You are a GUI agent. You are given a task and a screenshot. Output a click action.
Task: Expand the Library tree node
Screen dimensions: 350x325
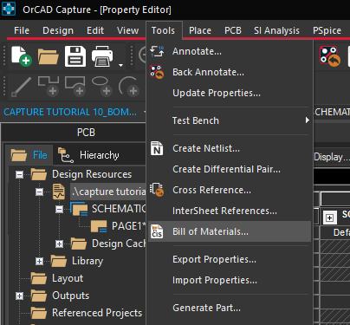pyautogui.click(x=39, y=261)
